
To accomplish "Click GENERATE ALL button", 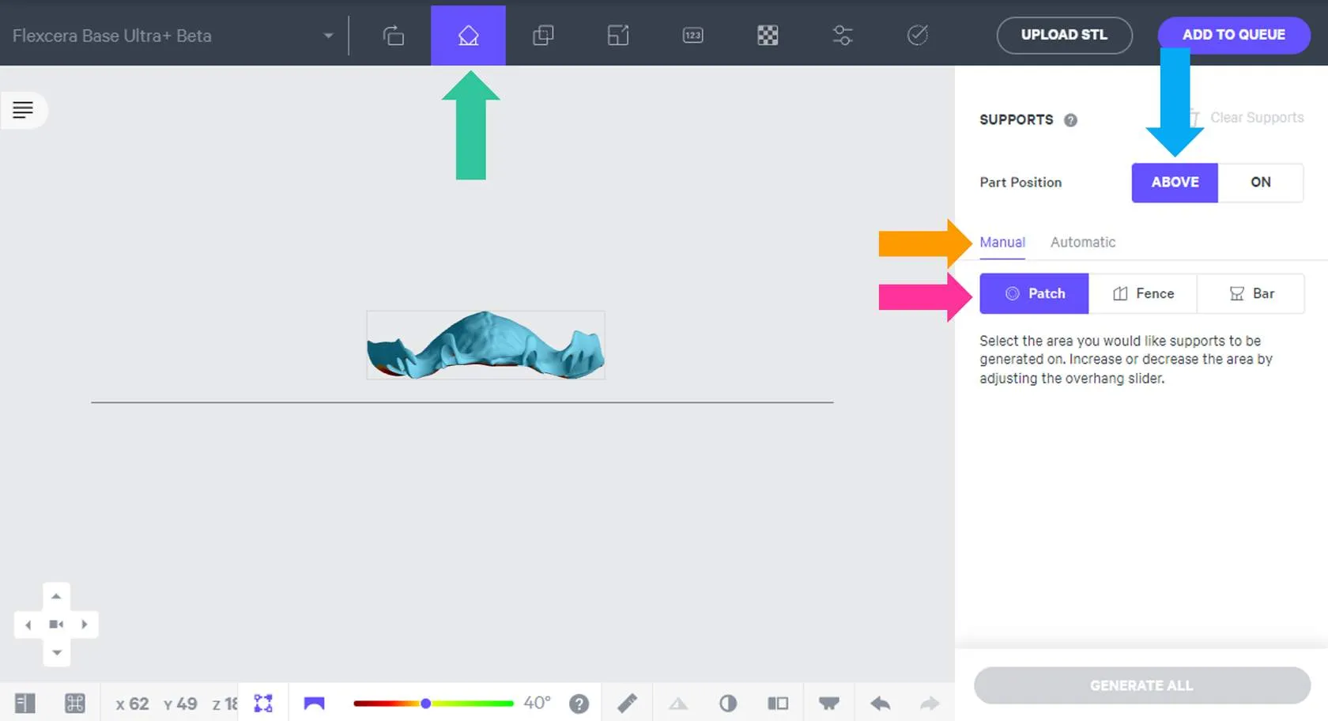I will tap(1142, 685).
